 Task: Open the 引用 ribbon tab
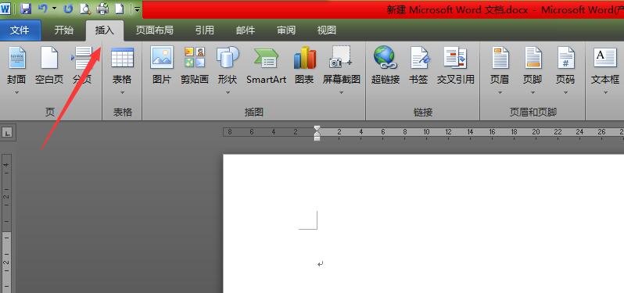coord(205,30)
